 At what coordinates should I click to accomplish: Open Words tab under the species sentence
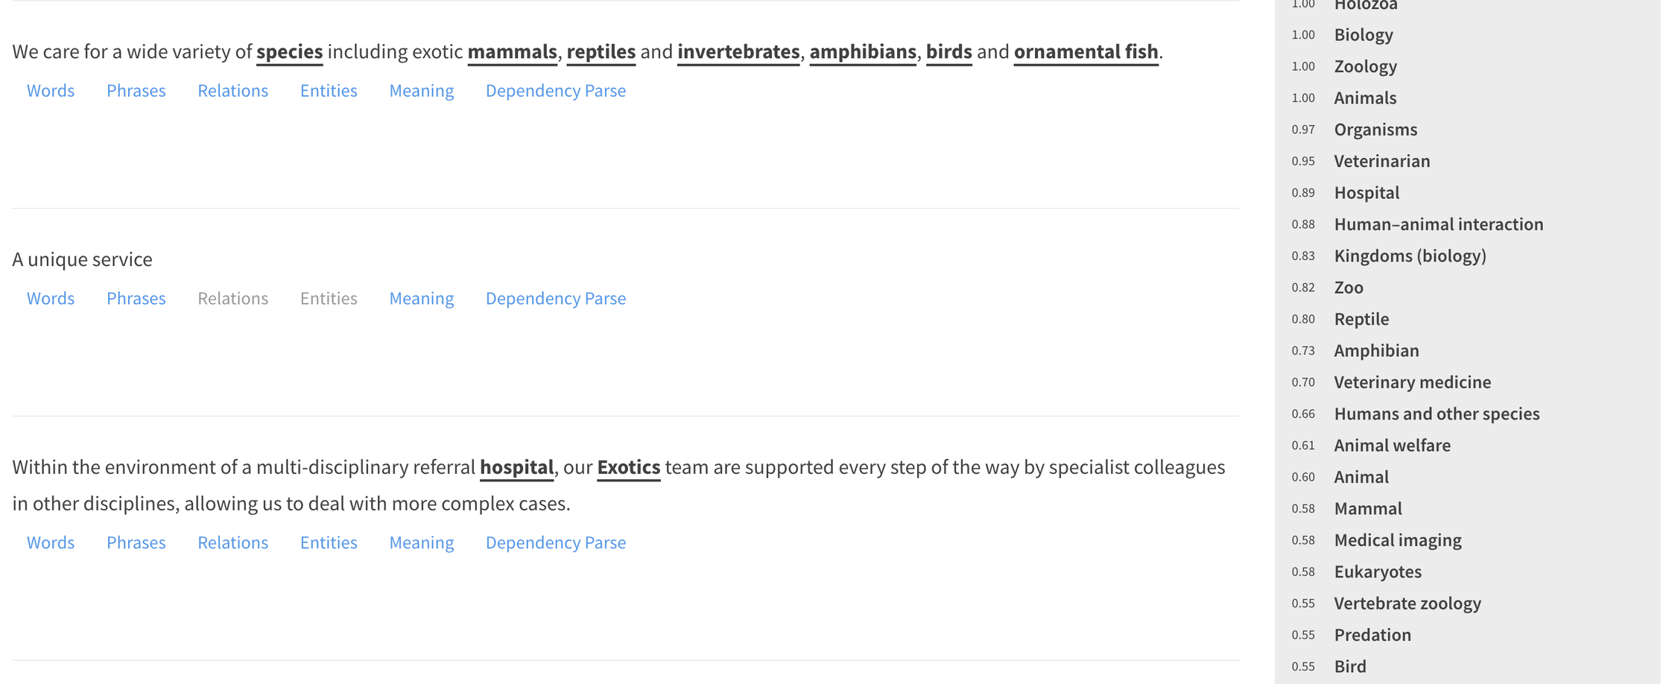[x=51, y=91]
